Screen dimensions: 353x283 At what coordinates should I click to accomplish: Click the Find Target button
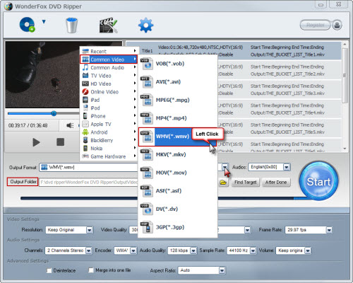(x=245, y=183)
